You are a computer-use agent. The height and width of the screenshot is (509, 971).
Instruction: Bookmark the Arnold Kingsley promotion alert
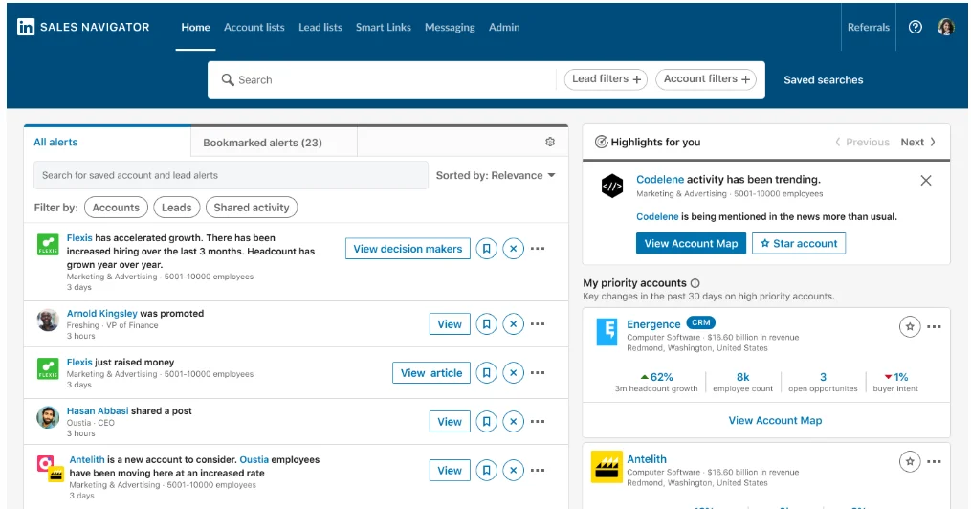[487, 324]
